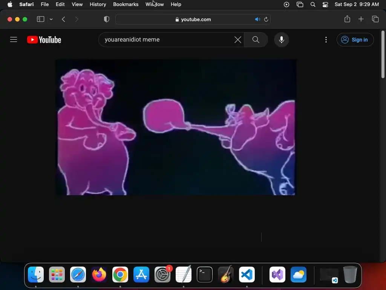This screenshot has width=386, height=290.
Task: Run search with the magnifier button
Action: [x=256, y=40]
